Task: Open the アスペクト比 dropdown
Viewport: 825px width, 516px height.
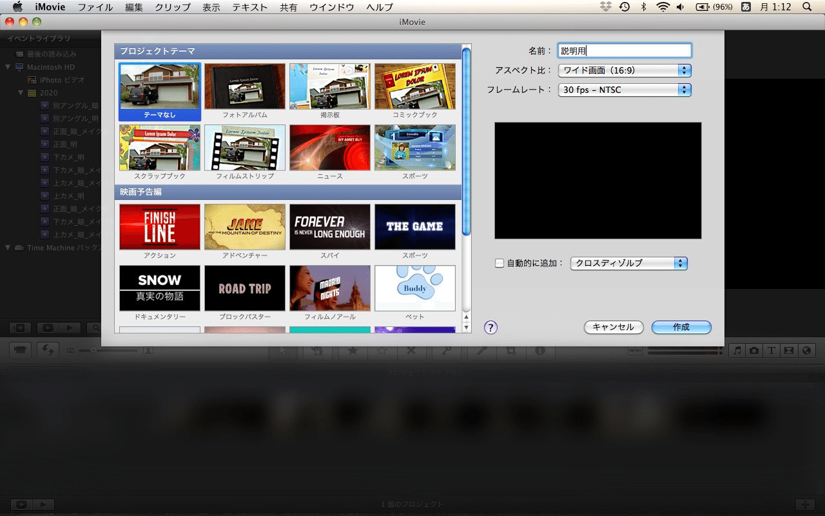Action: click(x=625, y=70)
